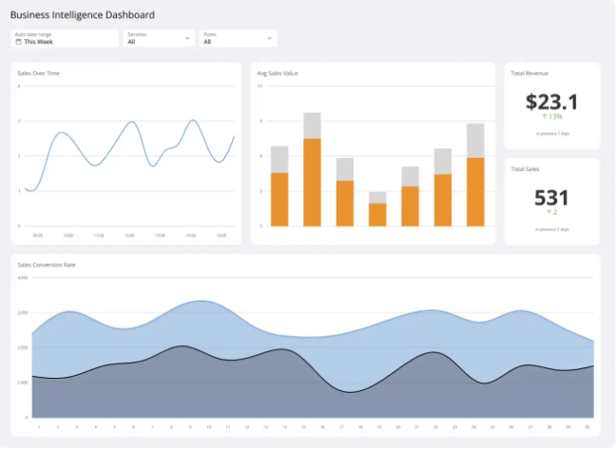Click the 3,000 axis label on Sales Conversion Rate

pos(23,312)
